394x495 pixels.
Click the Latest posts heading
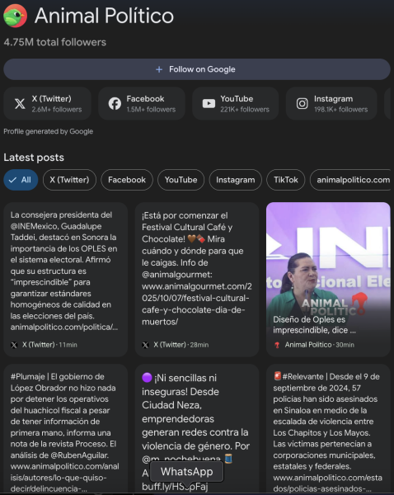point(34,158)
